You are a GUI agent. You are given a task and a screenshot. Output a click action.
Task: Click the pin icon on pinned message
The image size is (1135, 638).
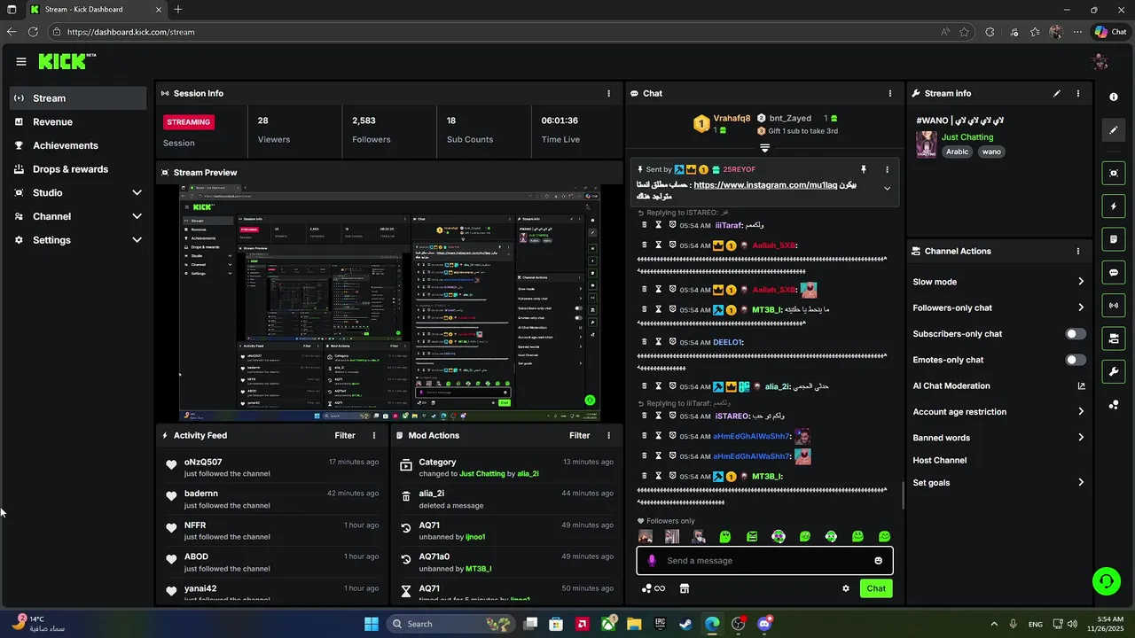click(x=863, y=169)
